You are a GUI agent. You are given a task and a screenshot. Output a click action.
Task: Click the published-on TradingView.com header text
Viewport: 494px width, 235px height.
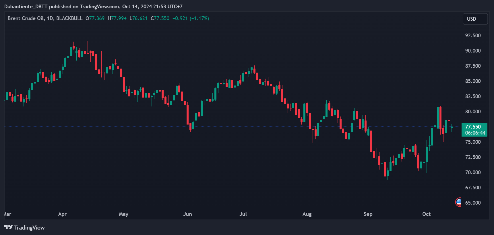[93, 6]
